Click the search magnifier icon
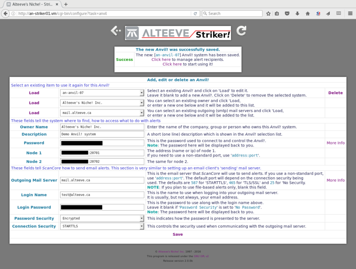Image resolution: width=356 pixels, height=269 pixels. [205, 13]
